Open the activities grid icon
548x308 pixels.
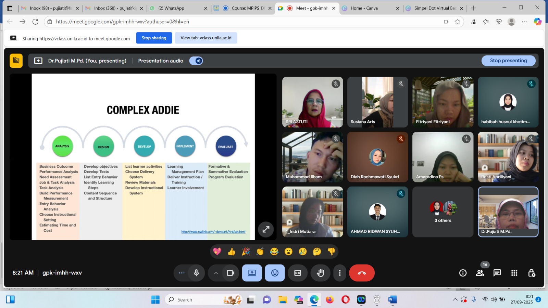click(x=514, y=273)
